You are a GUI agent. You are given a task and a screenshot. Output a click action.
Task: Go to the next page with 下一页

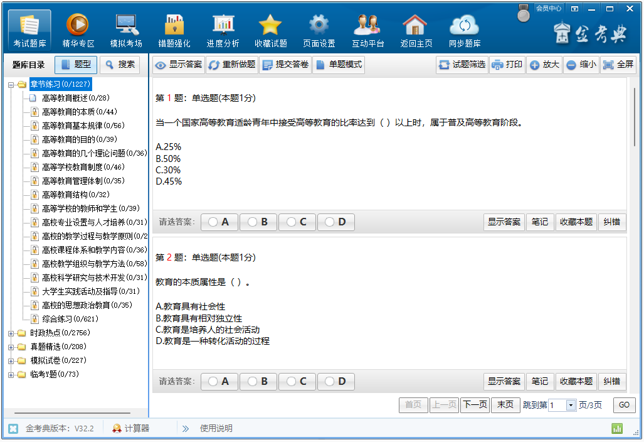pos(475,405)
